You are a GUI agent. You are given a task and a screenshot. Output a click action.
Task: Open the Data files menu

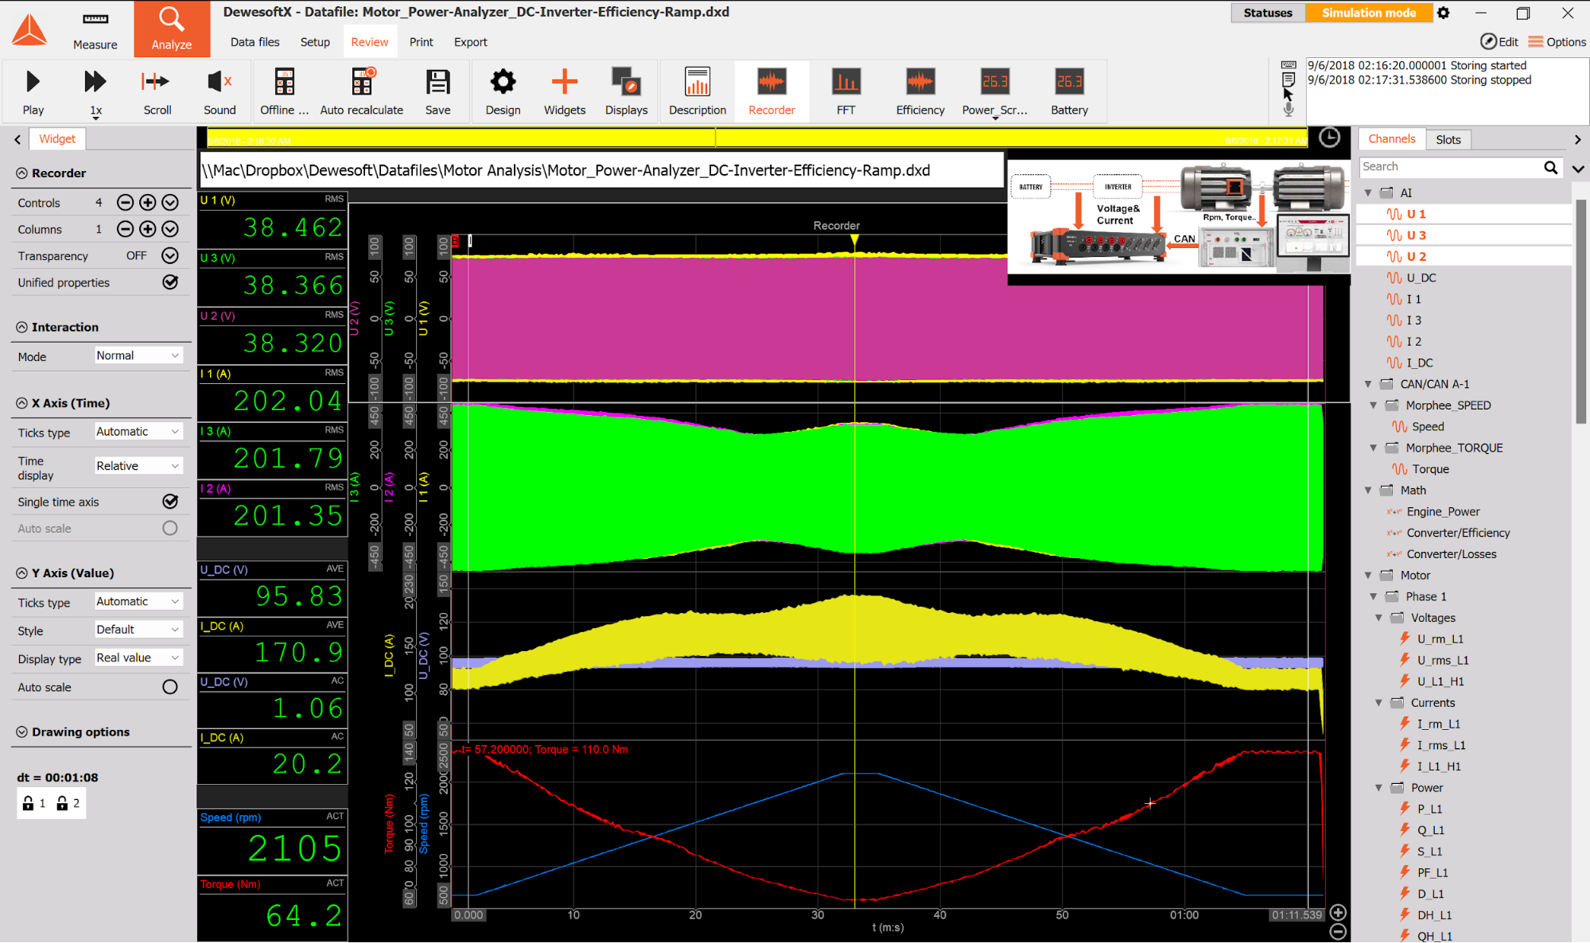[x=255, y=42]
